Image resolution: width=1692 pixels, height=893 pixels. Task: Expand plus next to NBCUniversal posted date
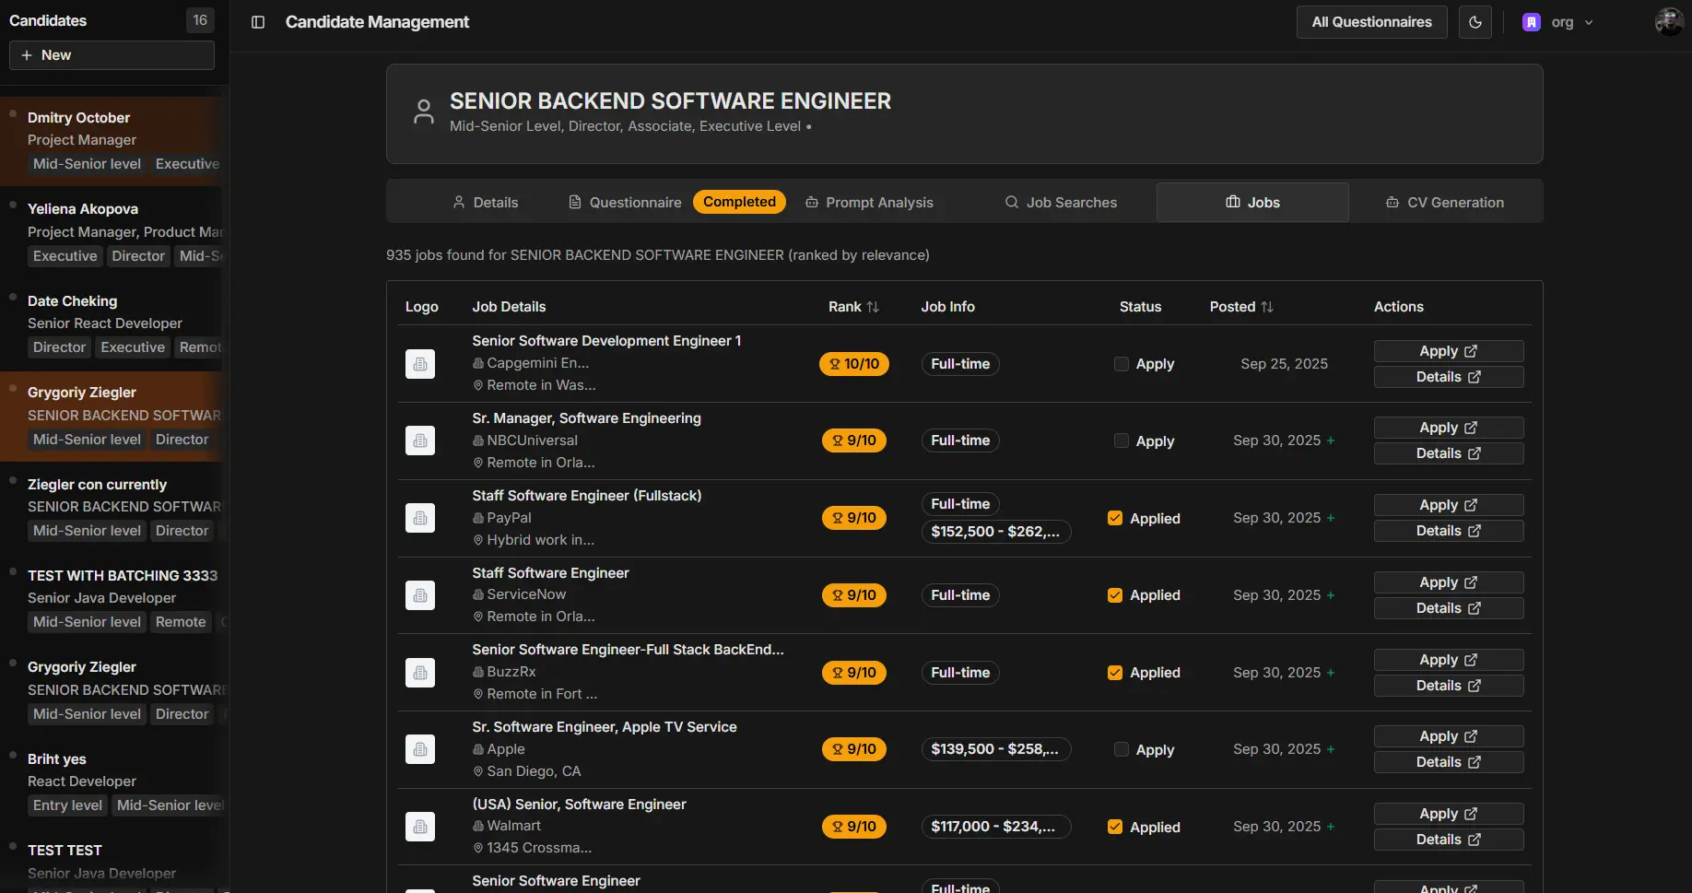pos(1330,441)
